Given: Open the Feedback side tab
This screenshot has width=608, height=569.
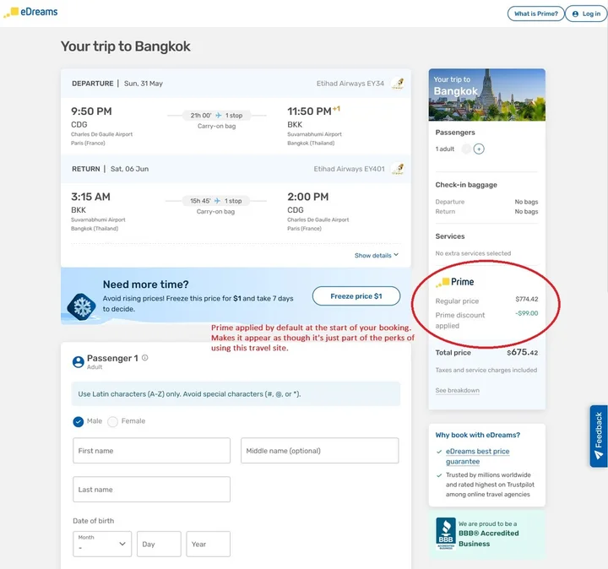Looking at the screenshot, I should tap(599, 436).
